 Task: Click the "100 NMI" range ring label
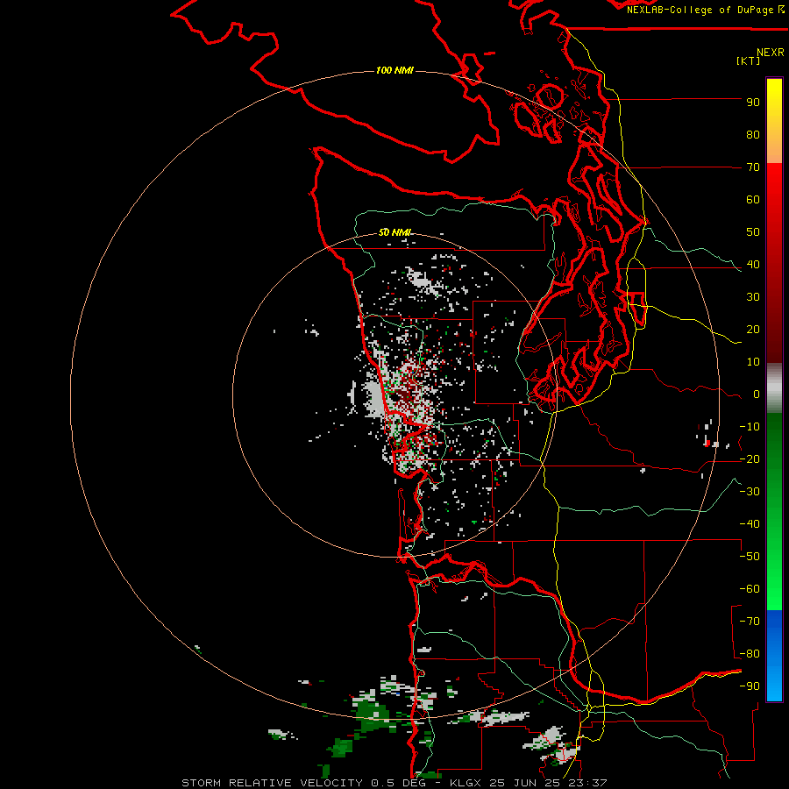coord(394,70)
